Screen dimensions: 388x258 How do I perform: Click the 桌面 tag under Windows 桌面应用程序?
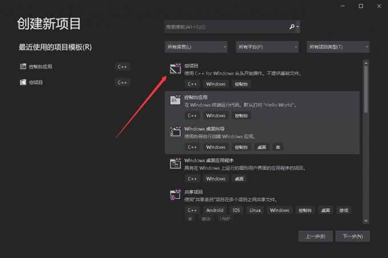tap(239, 179)
